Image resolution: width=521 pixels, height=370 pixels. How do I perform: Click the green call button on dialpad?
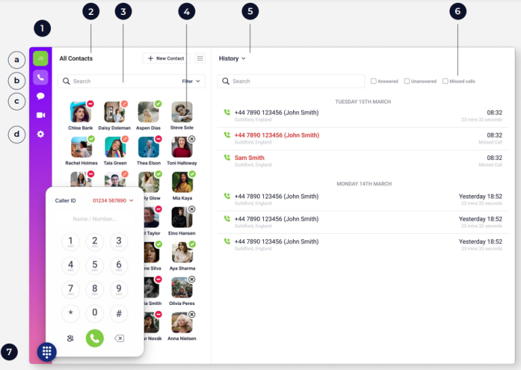tap(95, 338)
